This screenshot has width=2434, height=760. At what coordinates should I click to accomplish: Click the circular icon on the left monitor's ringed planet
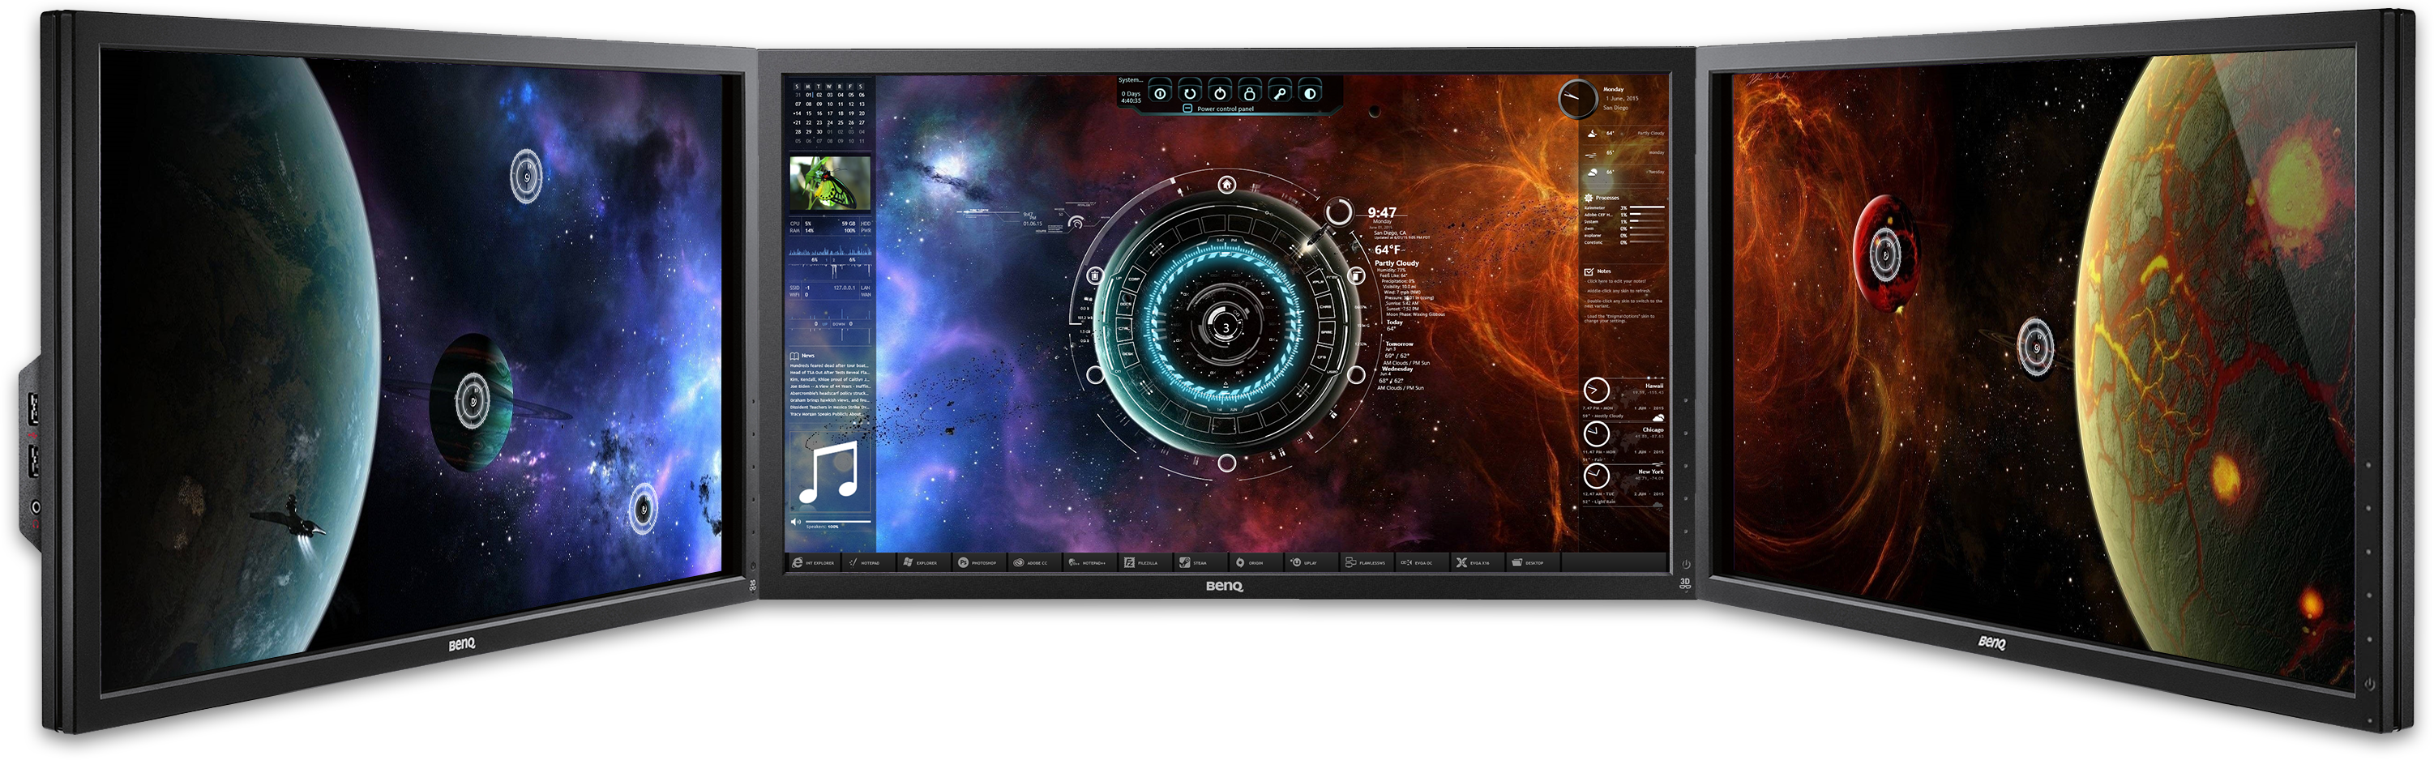(x=473, y=400)
